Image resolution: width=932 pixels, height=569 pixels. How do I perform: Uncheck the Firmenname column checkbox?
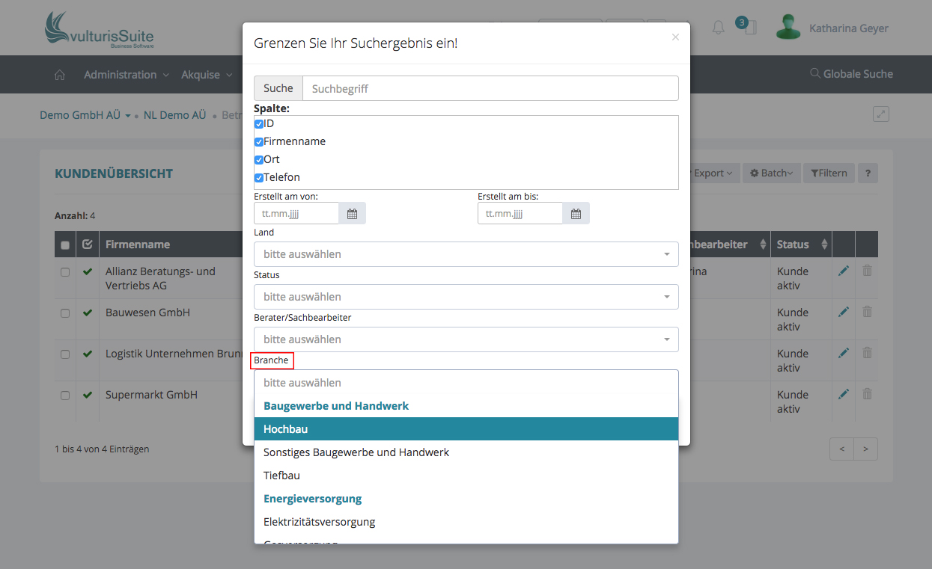[259, 142]
